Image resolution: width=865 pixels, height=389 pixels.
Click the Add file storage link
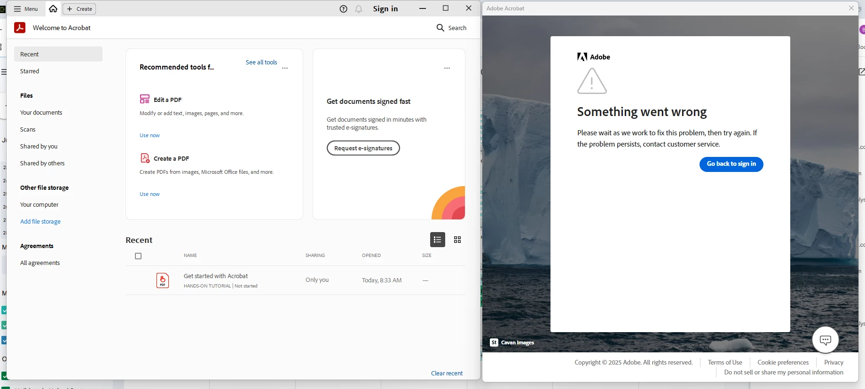click(x=40, y=221)
